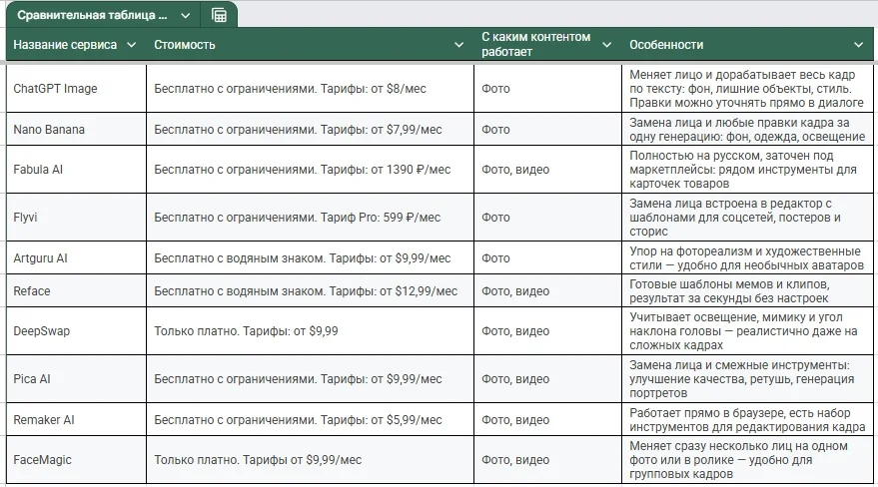Click the price cell with от $5,99/мес
The height and width of the screenshot is (487, 878).
pyautogui.click(x=311, y=420)
